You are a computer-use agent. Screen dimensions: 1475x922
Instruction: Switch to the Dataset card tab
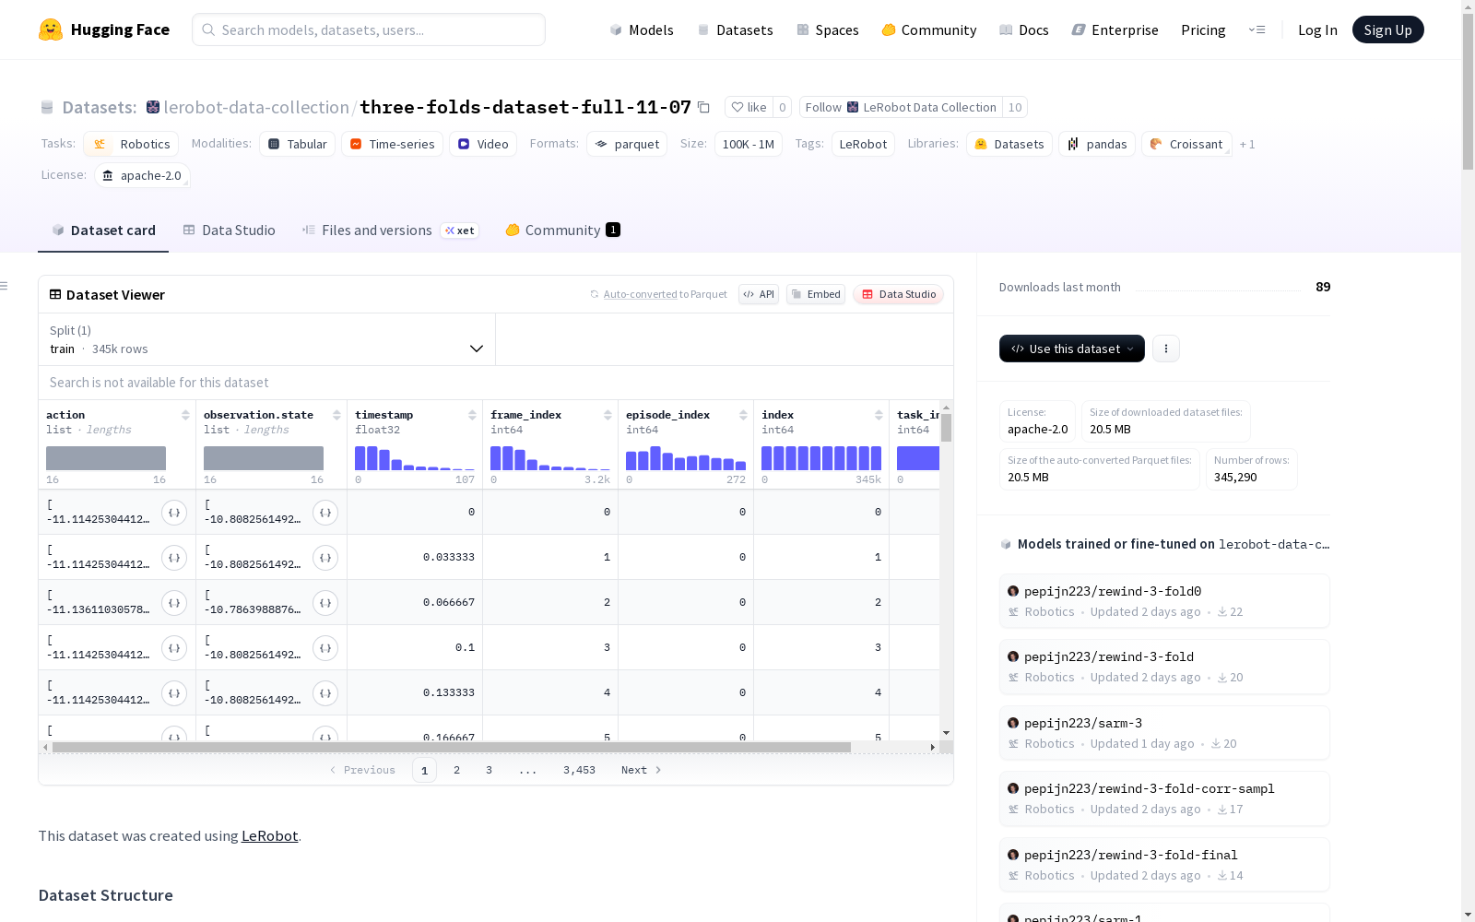(103, 230)
